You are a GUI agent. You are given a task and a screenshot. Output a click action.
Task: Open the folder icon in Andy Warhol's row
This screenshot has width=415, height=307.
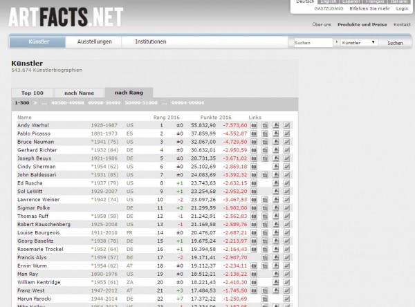(x=265, y=125)
